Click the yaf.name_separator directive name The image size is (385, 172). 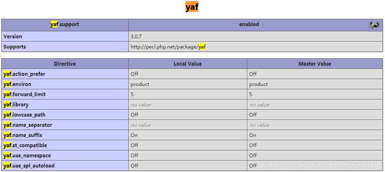[28, 125]
